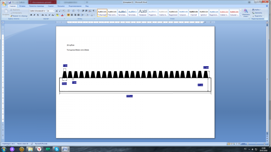The width and height of the screenshot is (271, 152).
Task: Open Word help
Action: (x=267, y=6)
